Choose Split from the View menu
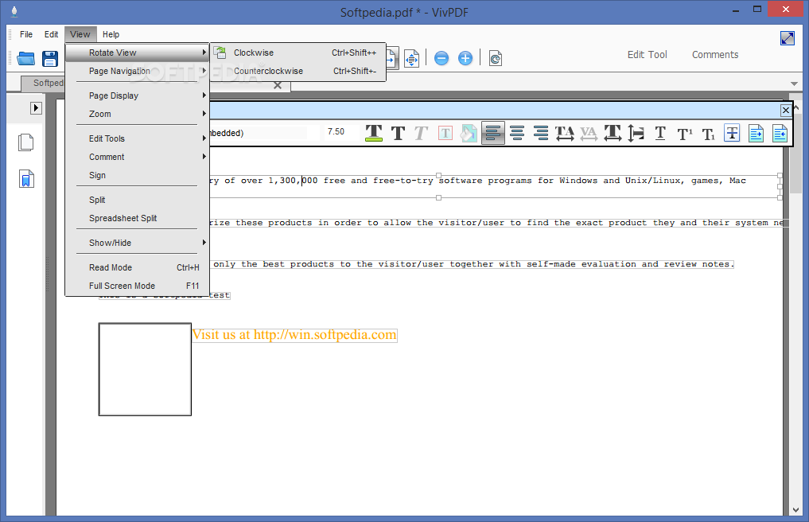 tap(138, 201)
